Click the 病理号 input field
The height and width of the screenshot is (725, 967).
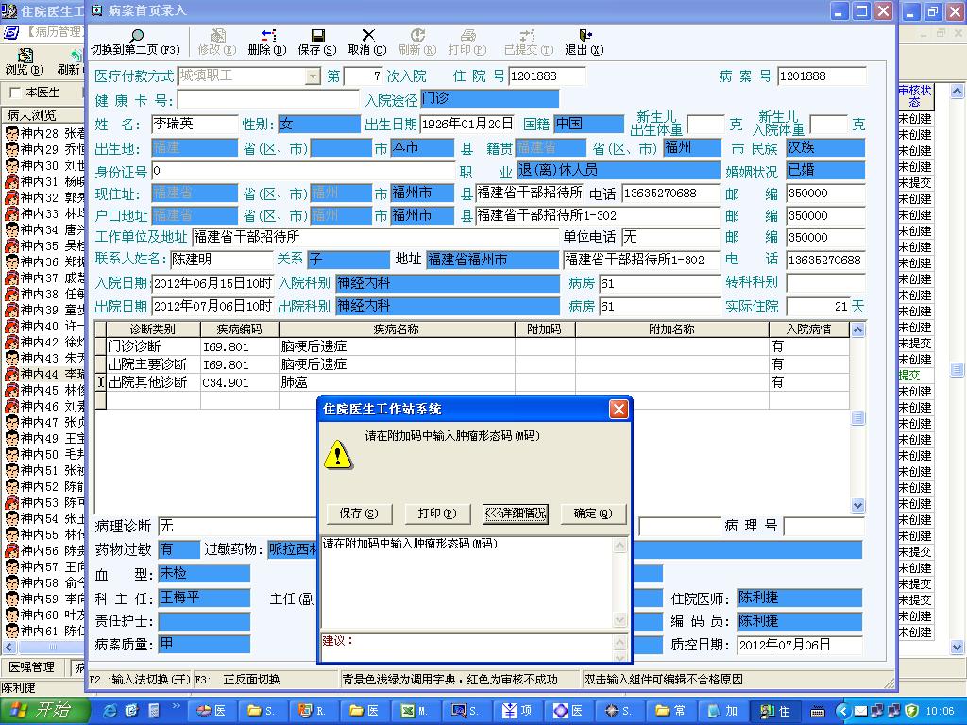[x=823, y=527]
